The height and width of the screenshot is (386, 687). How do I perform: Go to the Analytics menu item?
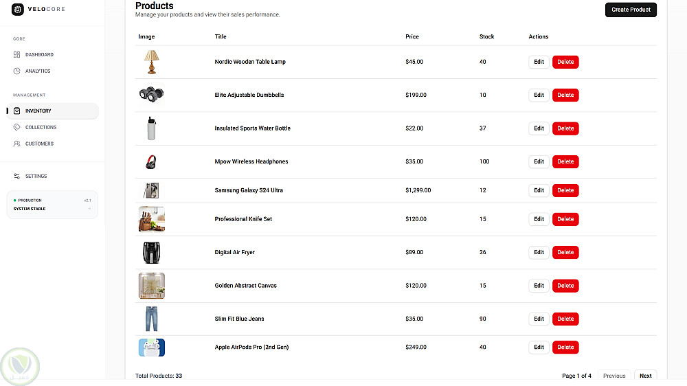coord(38,71)
